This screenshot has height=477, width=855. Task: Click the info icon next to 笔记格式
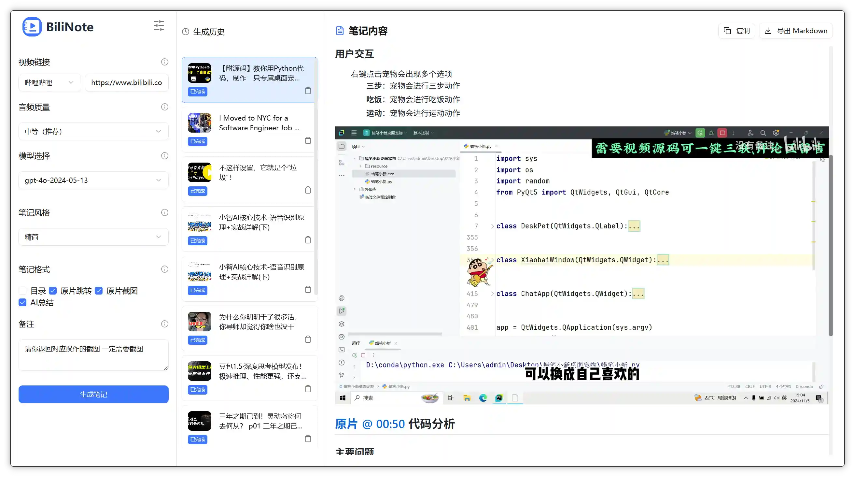click(x=165, y=269)
